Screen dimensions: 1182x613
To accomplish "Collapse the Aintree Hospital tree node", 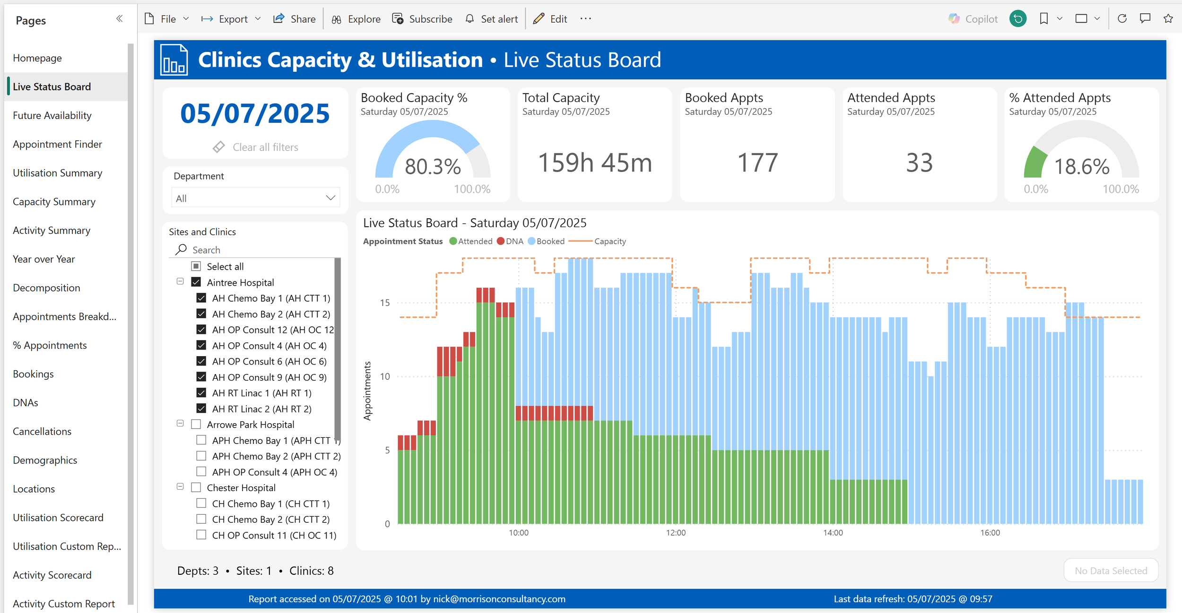I will (x=180, y=281).
